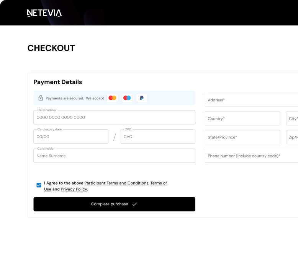
Task: Open the Country field
Action: (242, 119)
